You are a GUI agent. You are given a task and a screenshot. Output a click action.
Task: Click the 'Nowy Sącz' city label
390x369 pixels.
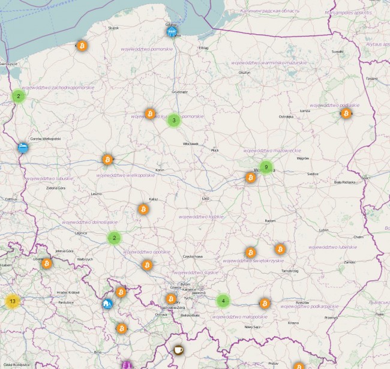coord(253,327)
